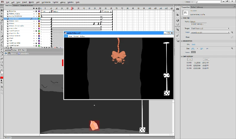
Task: Switch to the Color tab
Action: point(193,7)
